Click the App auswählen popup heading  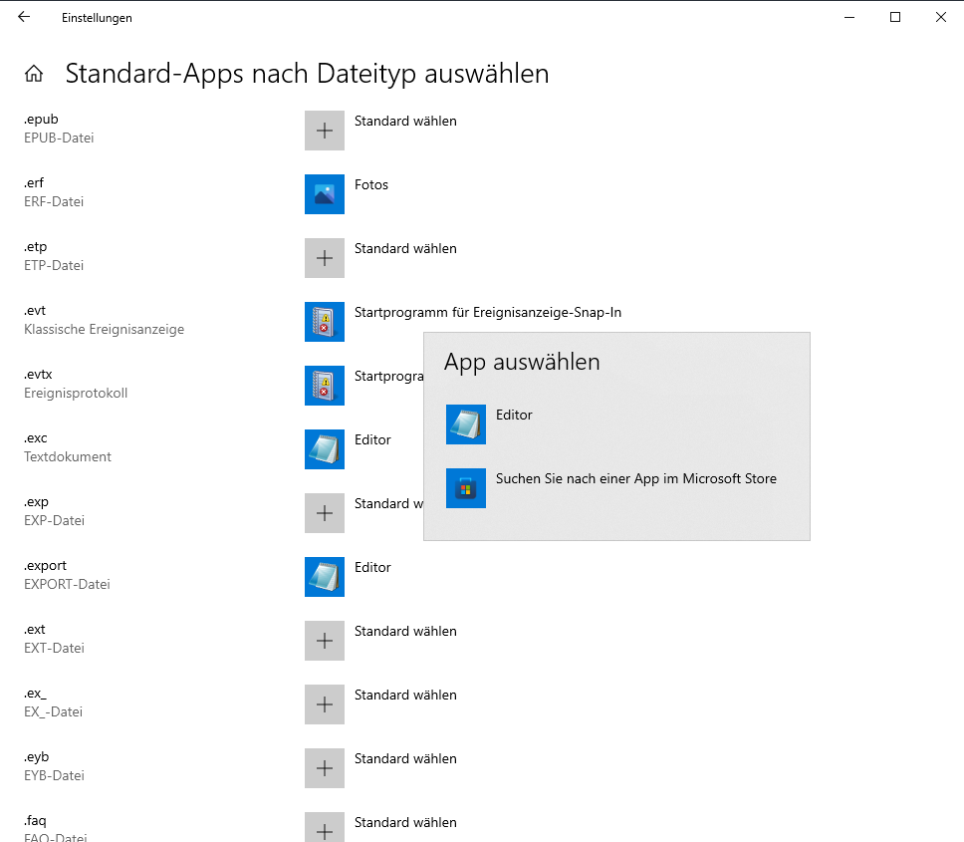point(522,362)
